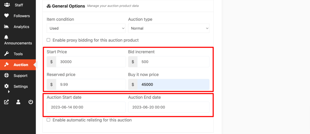
Task: Open the Auction menu item
Action: (x=21, y=65)
